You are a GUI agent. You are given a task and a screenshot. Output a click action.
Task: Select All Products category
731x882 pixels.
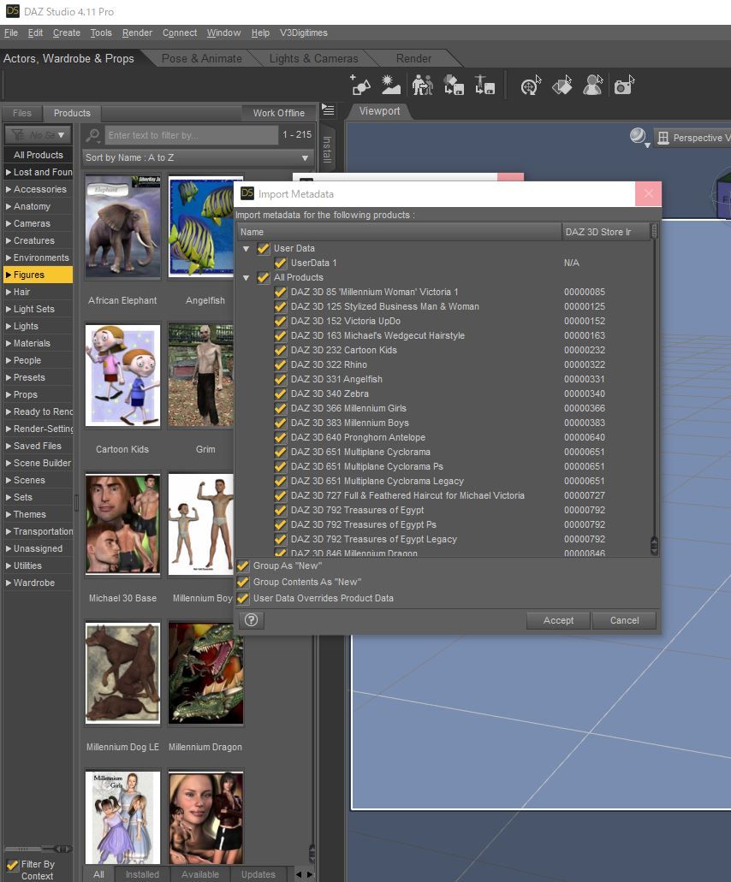39,155
